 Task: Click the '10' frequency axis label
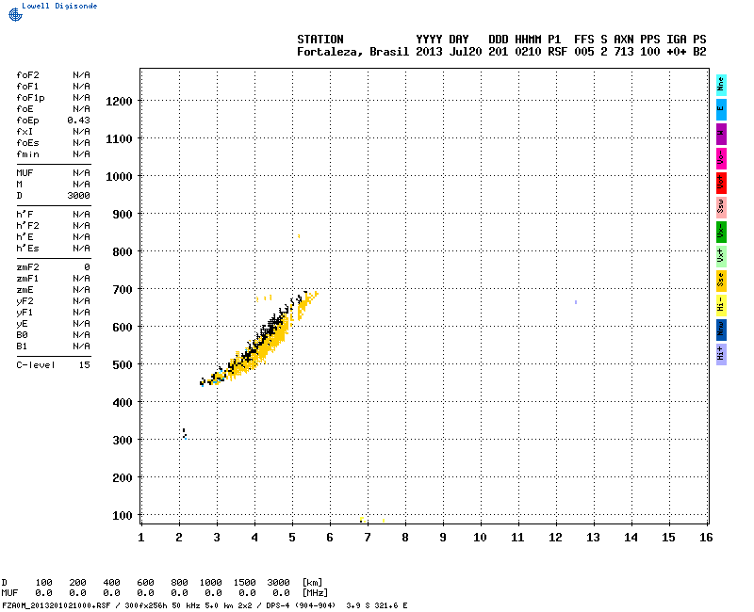tap(480, 538)
